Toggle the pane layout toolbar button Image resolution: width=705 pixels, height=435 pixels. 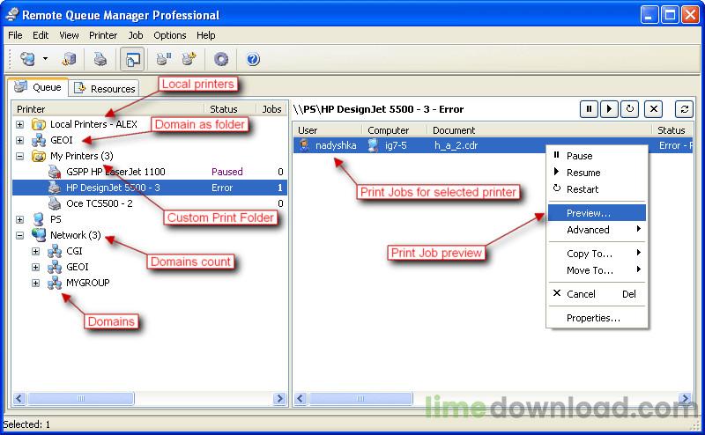132,59
